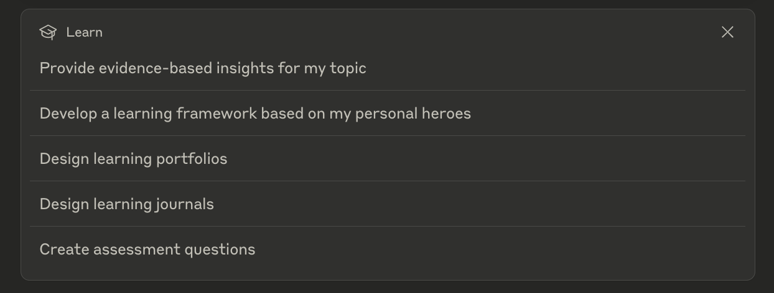Choose the first suggestion under Learn
This screenshot has height=293, width=774.
tap(387, 68)
